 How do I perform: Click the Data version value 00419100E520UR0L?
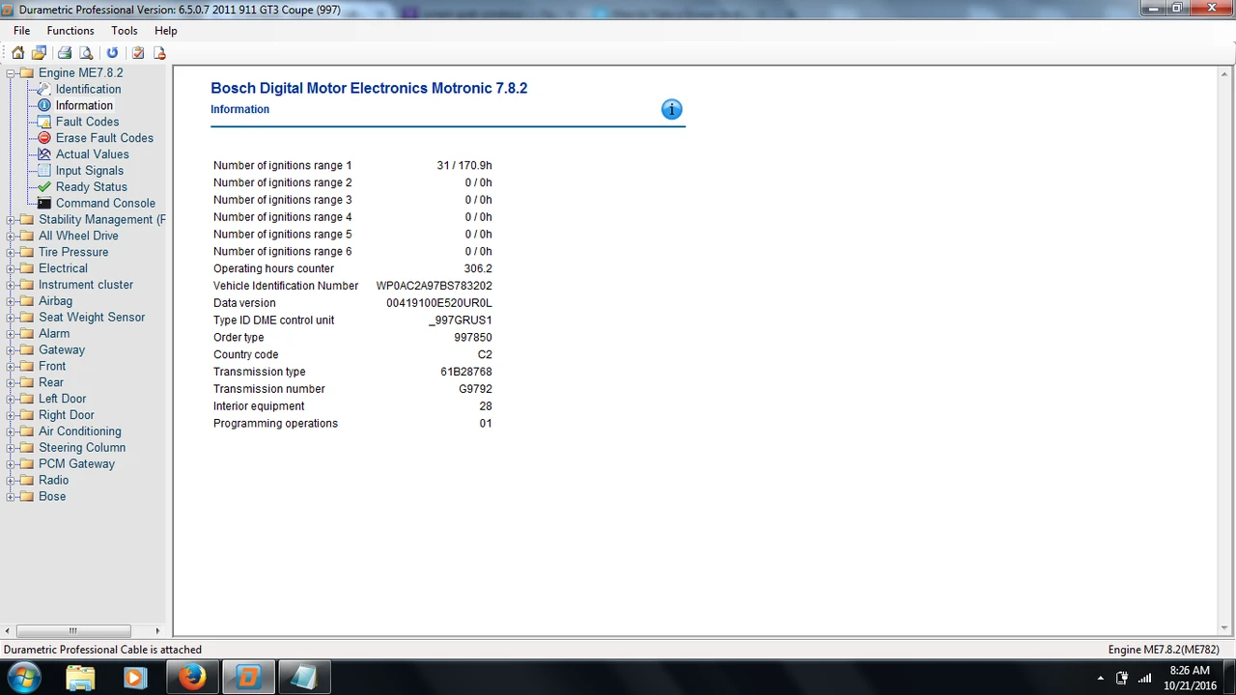pyautogui.click(x=439, y=303)
